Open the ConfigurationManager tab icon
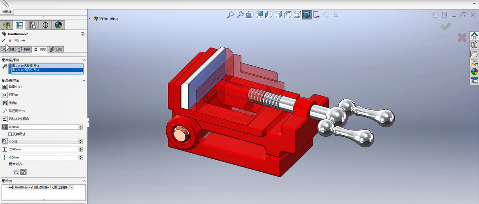The image size is (479, 204). (32, 25)
